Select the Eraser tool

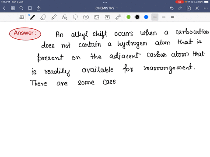tap(43, 17)
